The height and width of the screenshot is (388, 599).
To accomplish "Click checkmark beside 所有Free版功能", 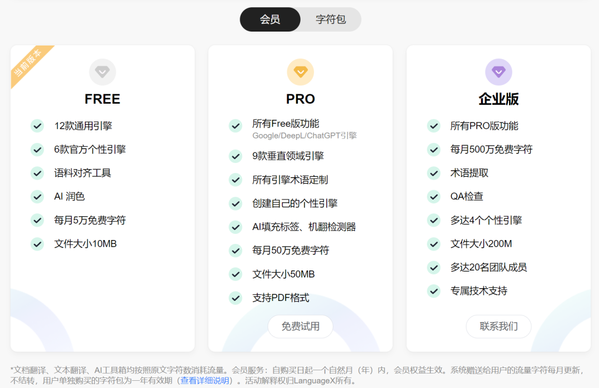I will tap(236, 126).
